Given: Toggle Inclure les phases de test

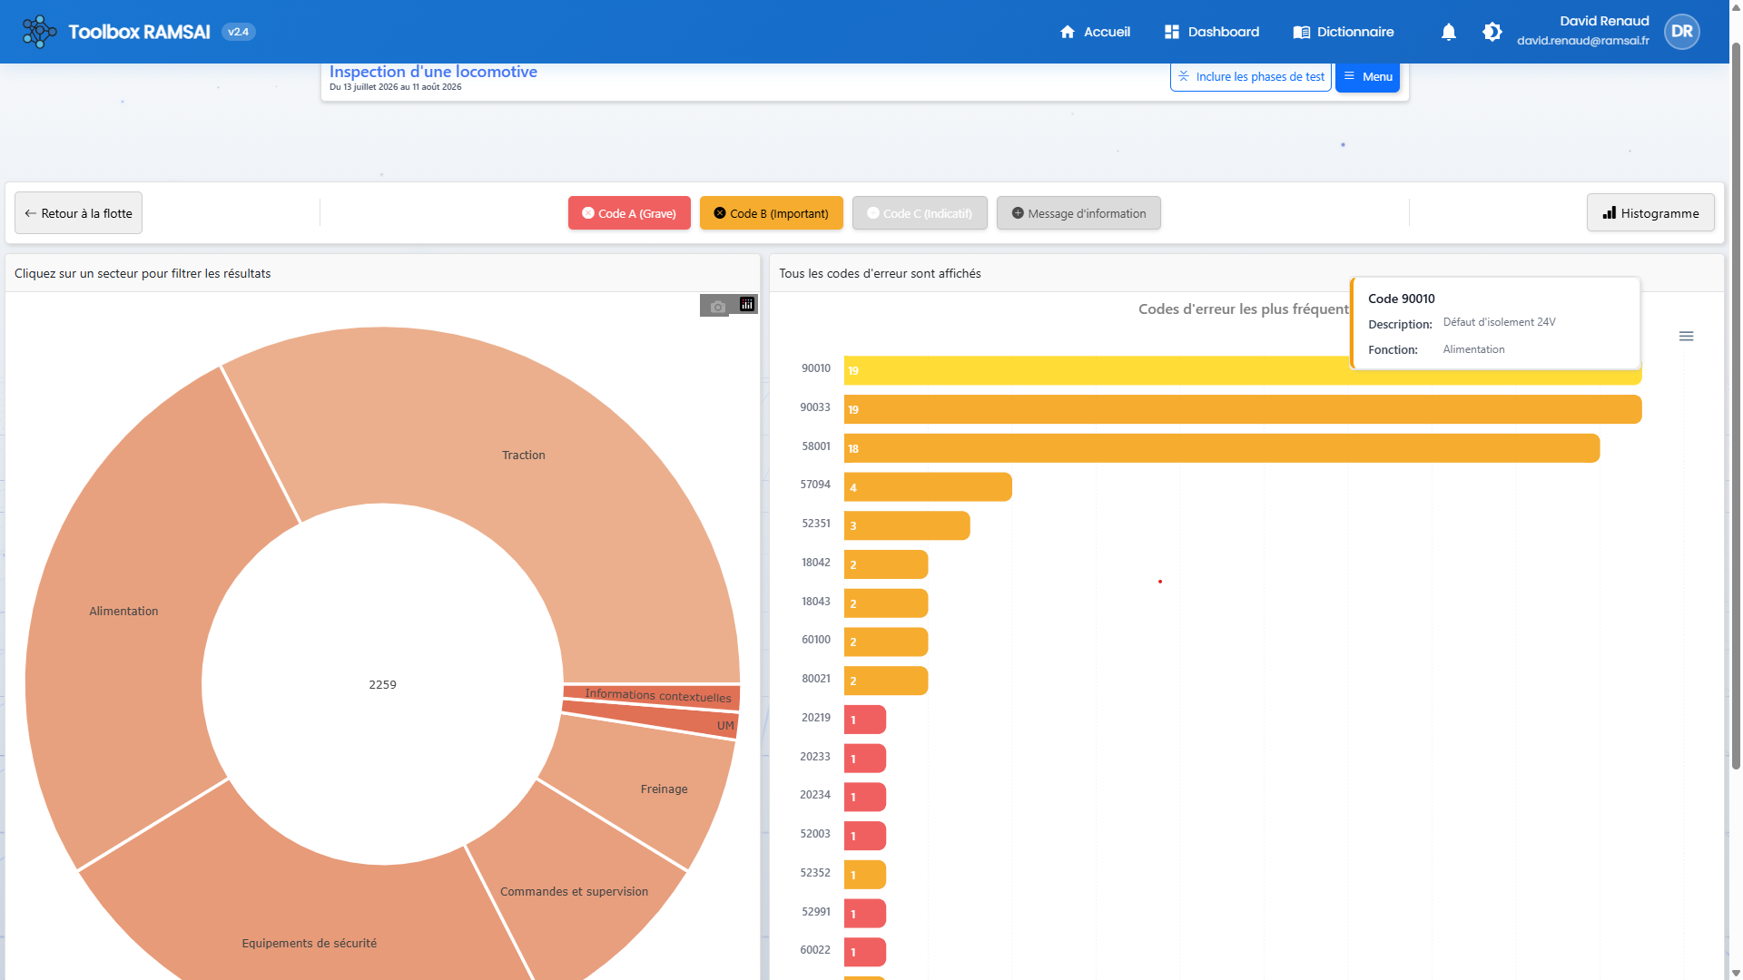Looking at the screenshot, I should [1251, 77].
